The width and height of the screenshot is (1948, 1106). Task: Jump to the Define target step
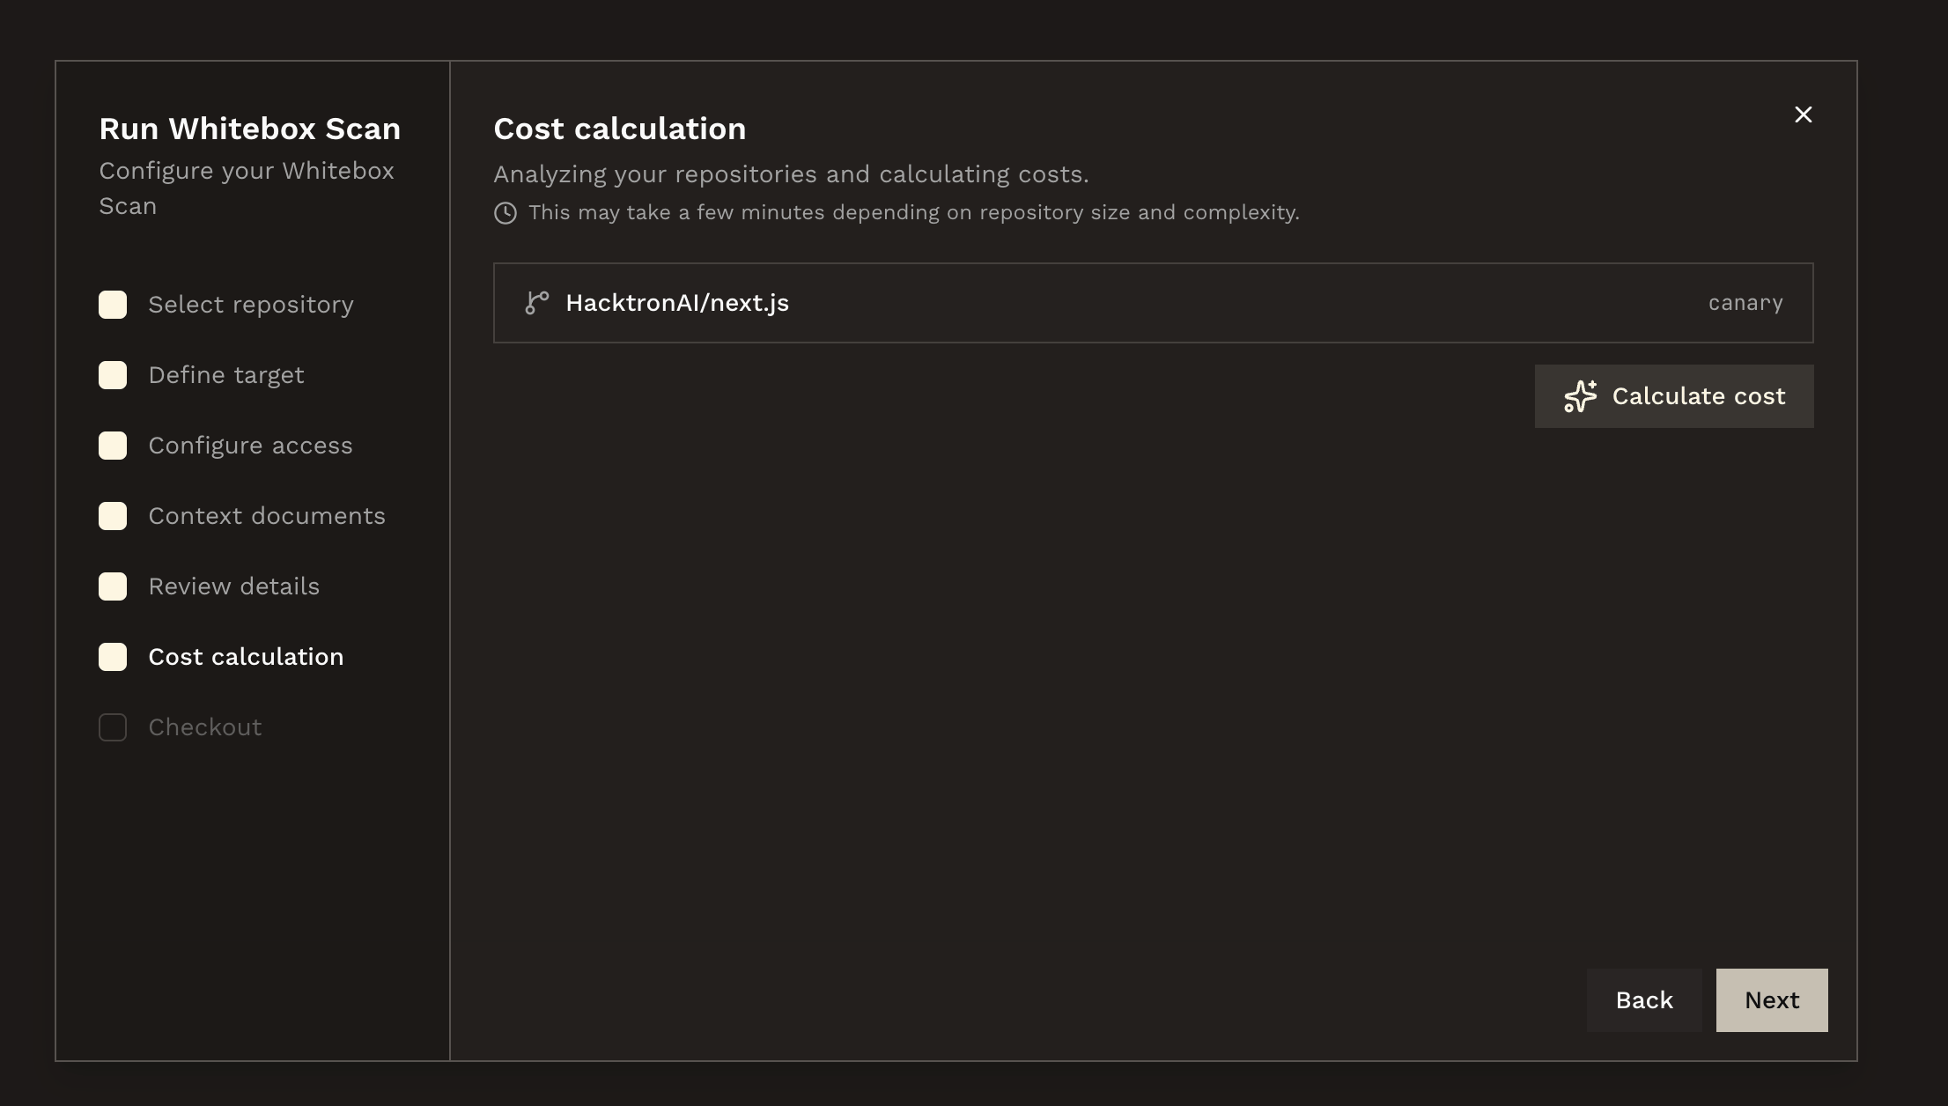[x=226, y=375]
